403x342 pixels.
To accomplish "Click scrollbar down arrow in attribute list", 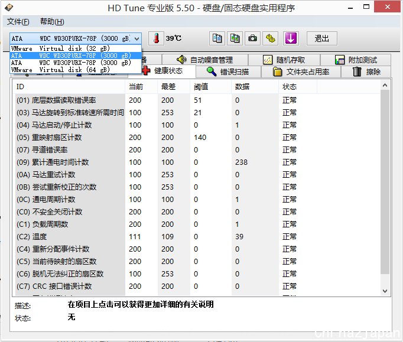I will [385, 291].
